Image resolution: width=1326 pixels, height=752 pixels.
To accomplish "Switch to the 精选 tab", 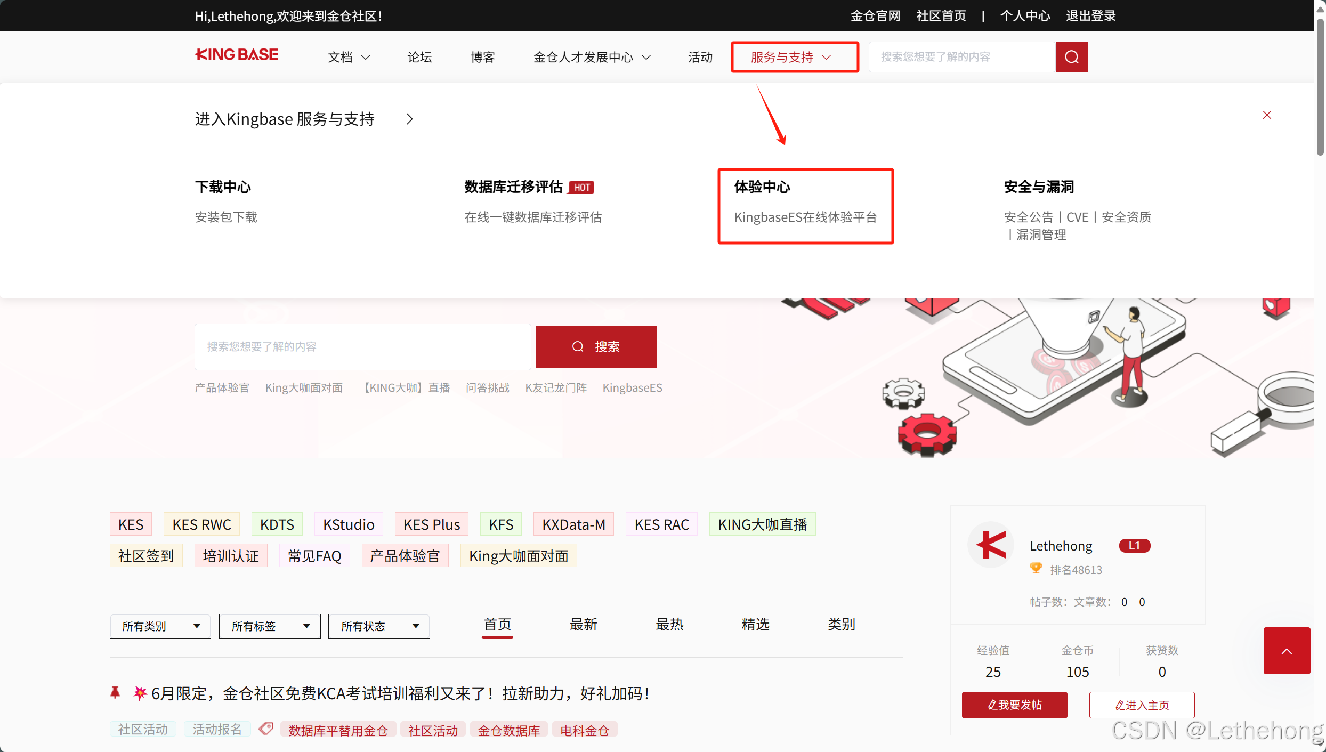I will [755, 624].
